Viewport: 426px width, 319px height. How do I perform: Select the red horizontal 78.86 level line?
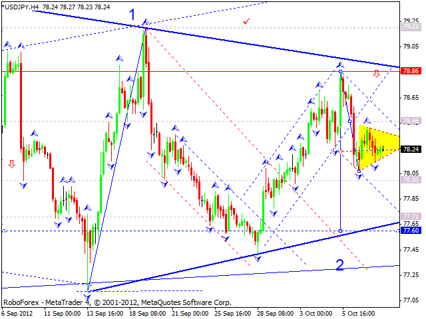pyautogui.click(x=200, y=71)
